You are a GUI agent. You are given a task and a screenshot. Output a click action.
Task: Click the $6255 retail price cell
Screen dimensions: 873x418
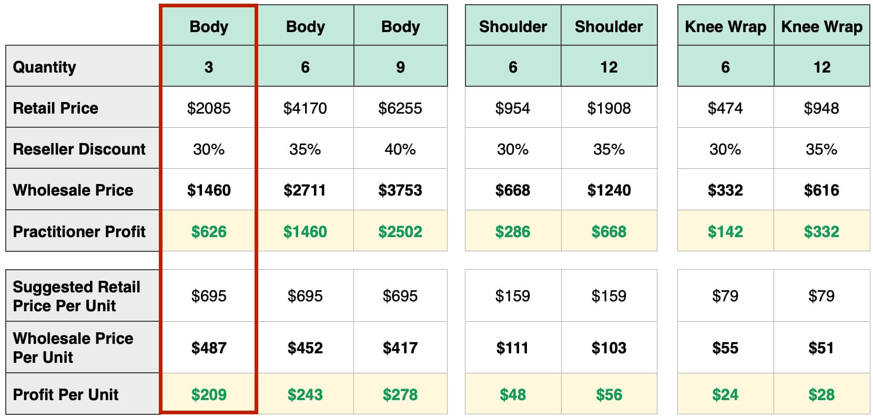point(400,108)
